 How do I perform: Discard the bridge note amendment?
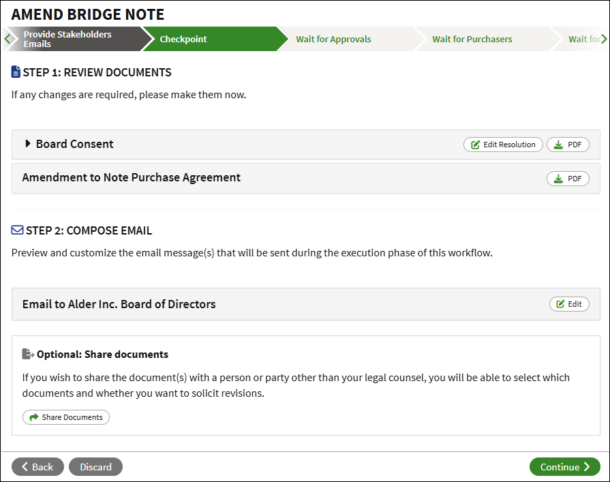click(x=95, y=467)
